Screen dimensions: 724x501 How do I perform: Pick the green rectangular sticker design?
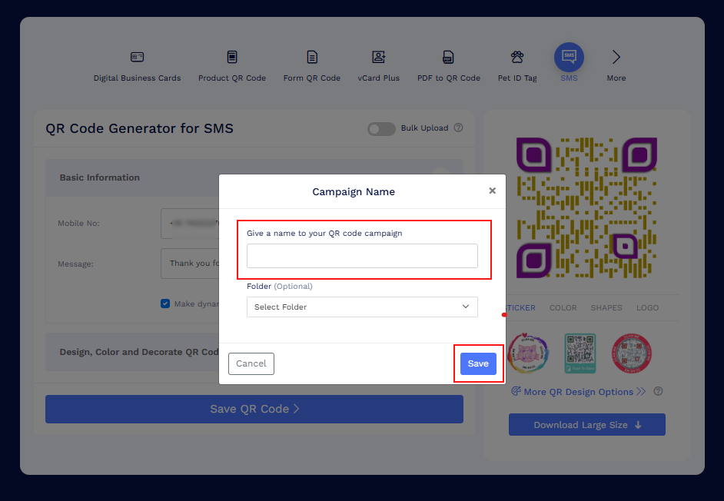point(580,353)
